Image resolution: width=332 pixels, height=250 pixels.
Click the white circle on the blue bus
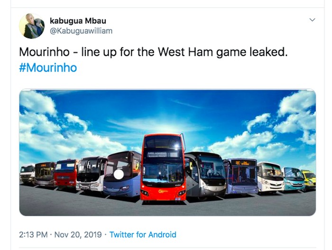(119, 175)
